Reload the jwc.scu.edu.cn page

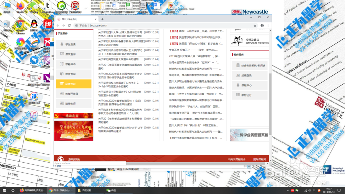(x=69, y=25)
